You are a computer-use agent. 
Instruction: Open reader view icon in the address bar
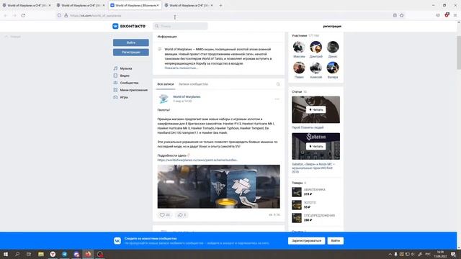tap(395, 15)
